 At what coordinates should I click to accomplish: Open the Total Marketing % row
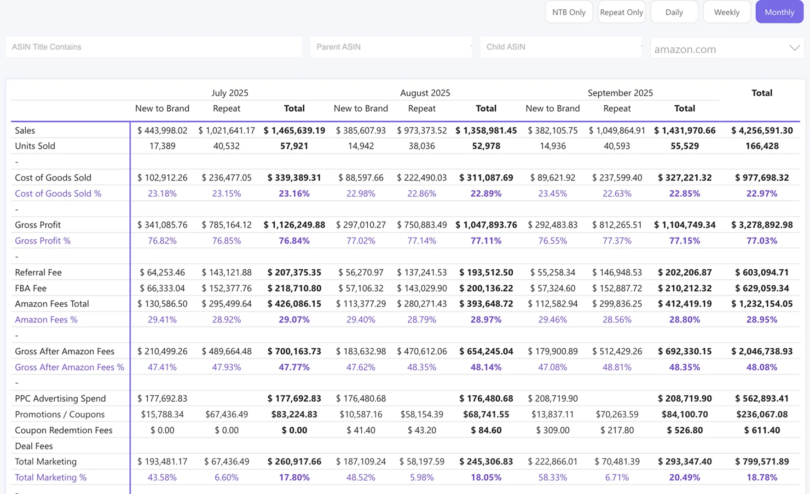51,477
